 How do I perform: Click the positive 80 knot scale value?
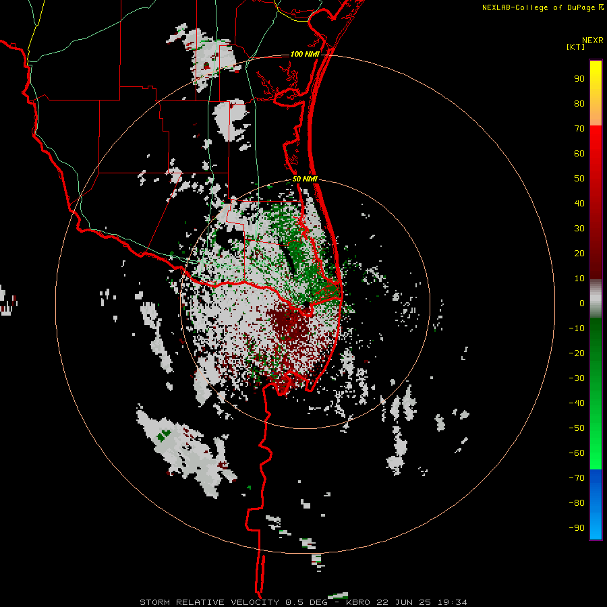[x=579, y=103]
